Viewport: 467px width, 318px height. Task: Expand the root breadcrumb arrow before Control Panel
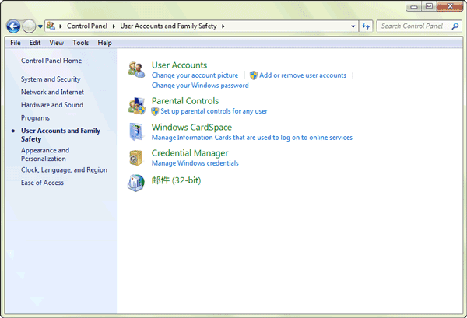[x=61, y=26]
